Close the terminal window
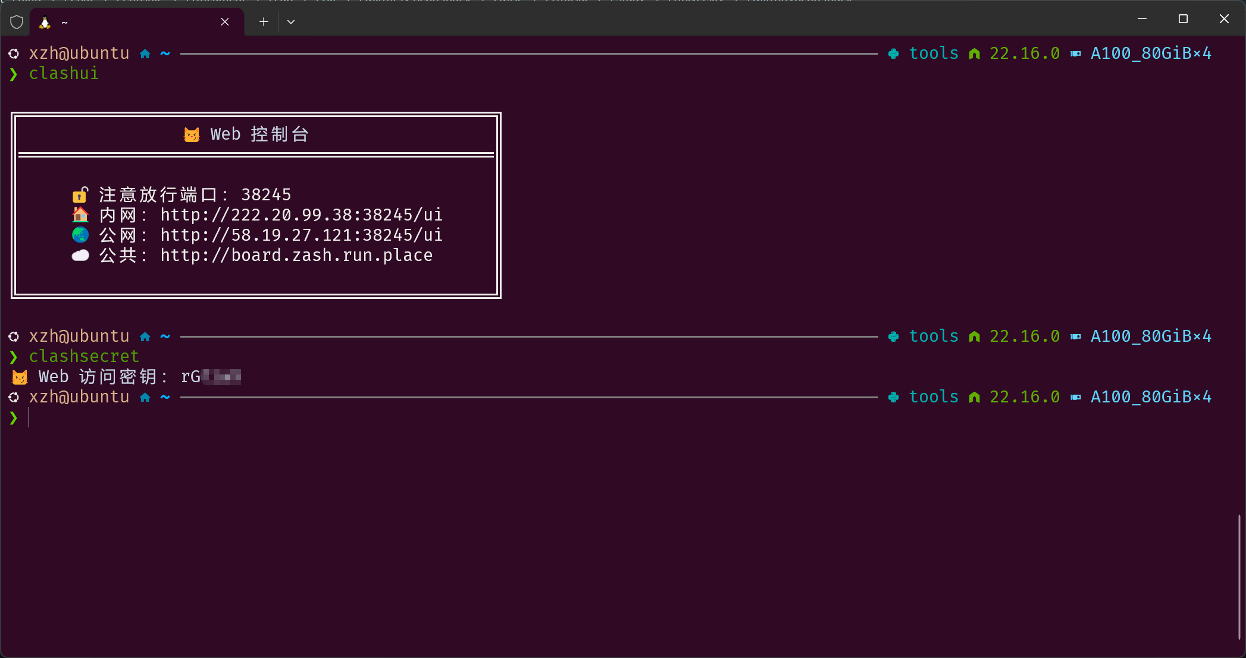 click(1224, 19)
